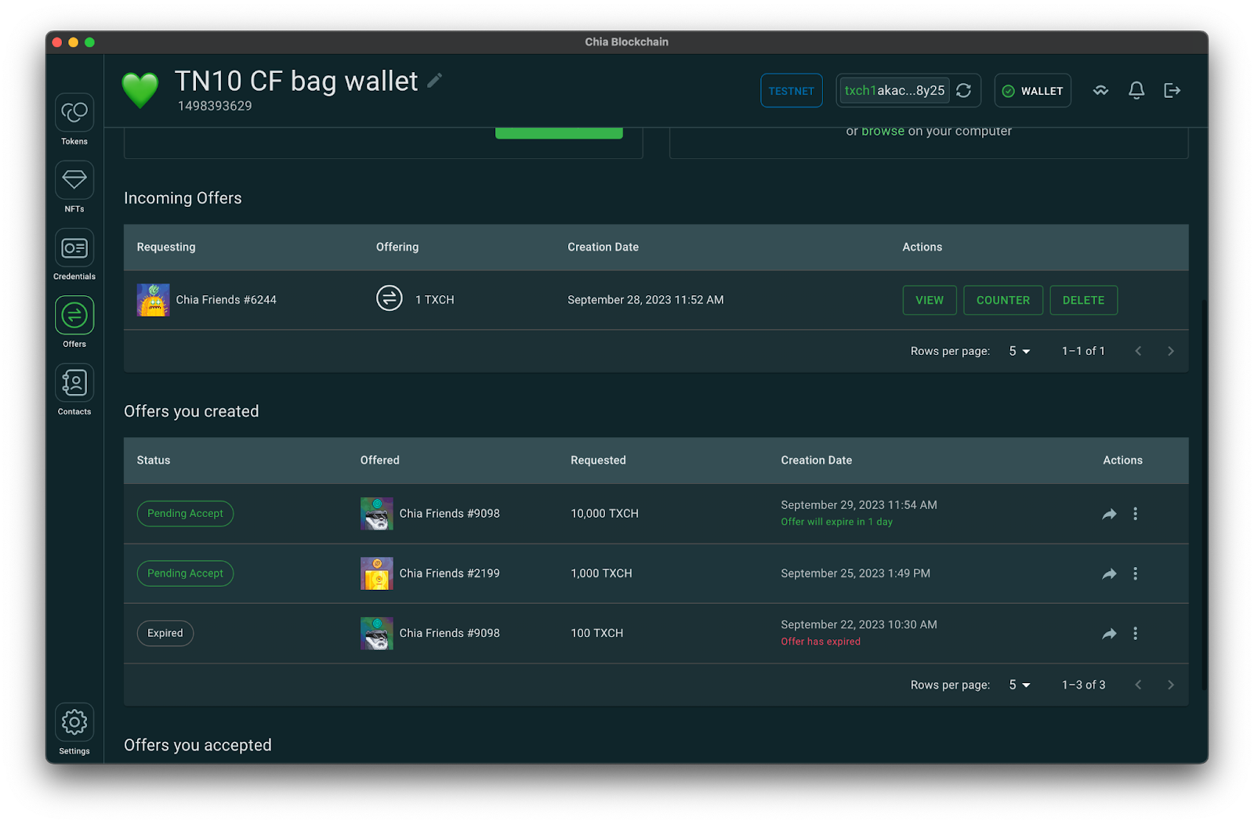Log out with the exit icon

[x=1172, y=91]
